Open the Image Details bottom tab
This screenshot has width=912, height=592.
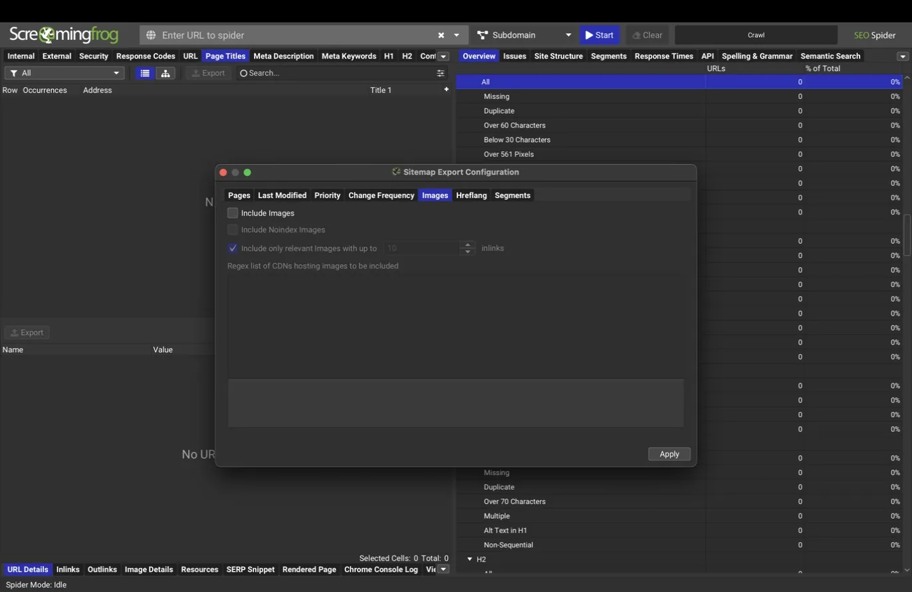pos(149,569)
